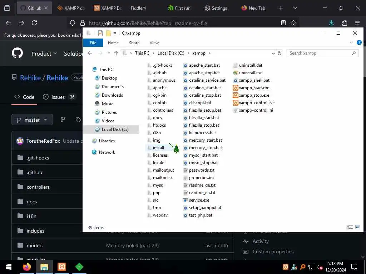Select the xampp_start.exe file icon
366x274 pixels.
(236, 88)
